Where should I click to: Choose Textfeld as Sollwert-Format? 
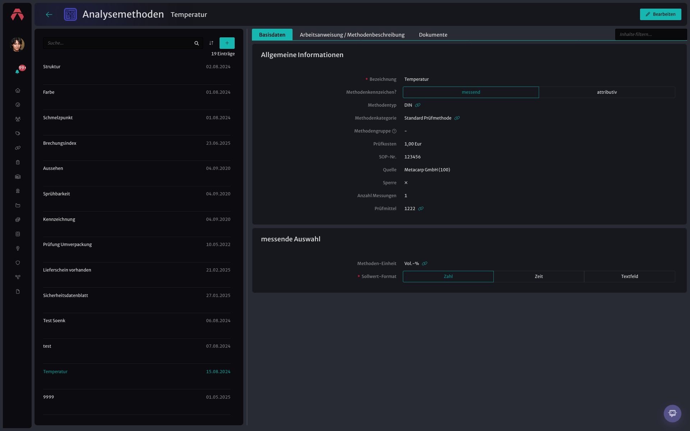(630, 277)
